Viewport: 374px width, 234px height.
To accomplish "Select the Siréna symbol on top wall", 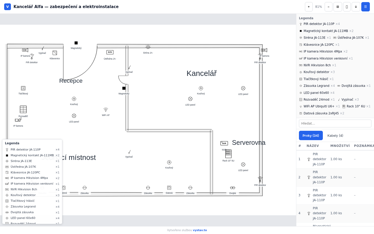I will [148, 47].
